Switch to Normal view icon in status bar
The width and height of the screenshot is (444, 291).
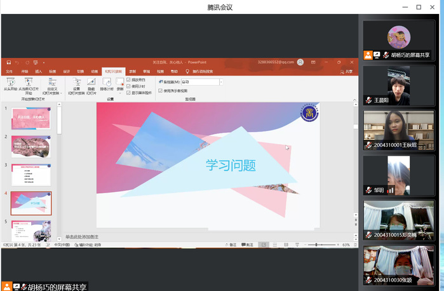(264, 245)
